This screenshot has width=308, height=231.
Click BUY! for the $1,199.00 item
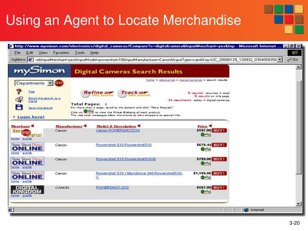(x=219, y=174)
